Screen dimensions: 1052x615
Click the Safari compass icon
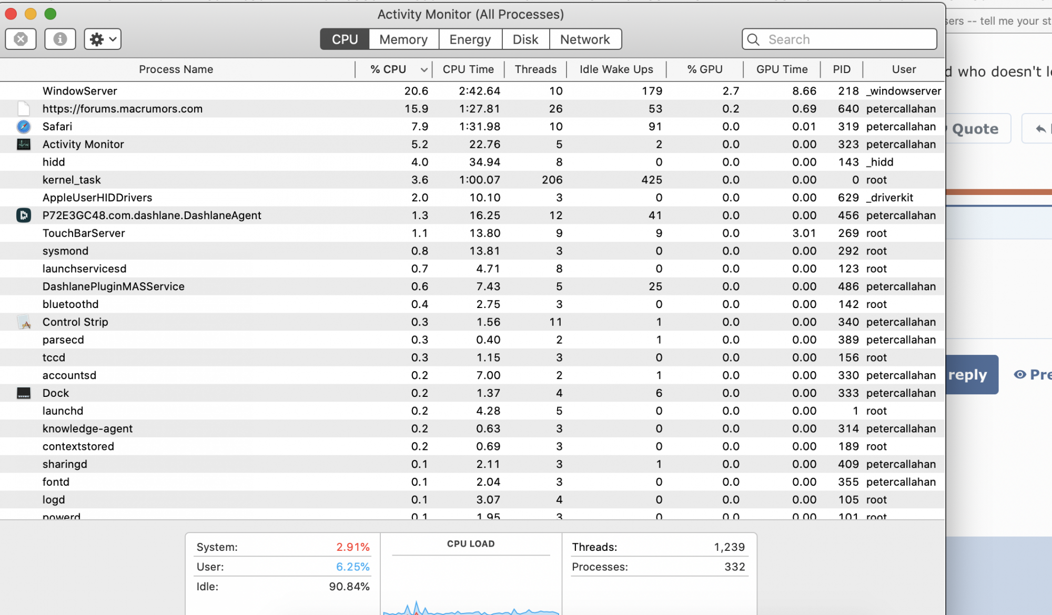pyautogui.click(x=24, y=127)
